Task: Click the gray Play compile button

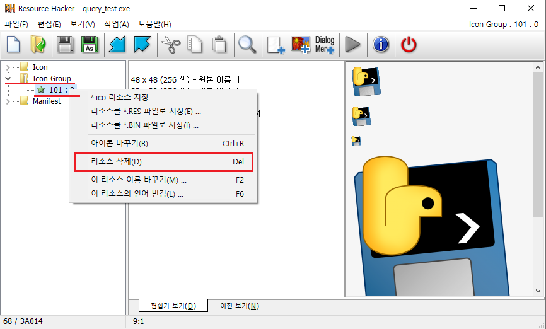Action: (352, 45)
